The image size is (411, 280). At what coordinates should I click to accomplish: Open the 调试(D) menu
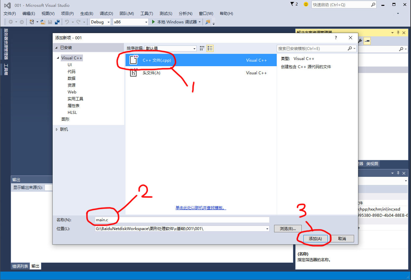point(106,13)
